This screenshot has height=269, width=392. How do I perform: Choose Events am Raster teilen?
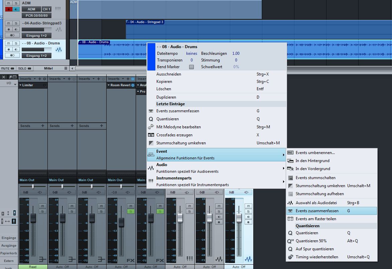point(332,219)
